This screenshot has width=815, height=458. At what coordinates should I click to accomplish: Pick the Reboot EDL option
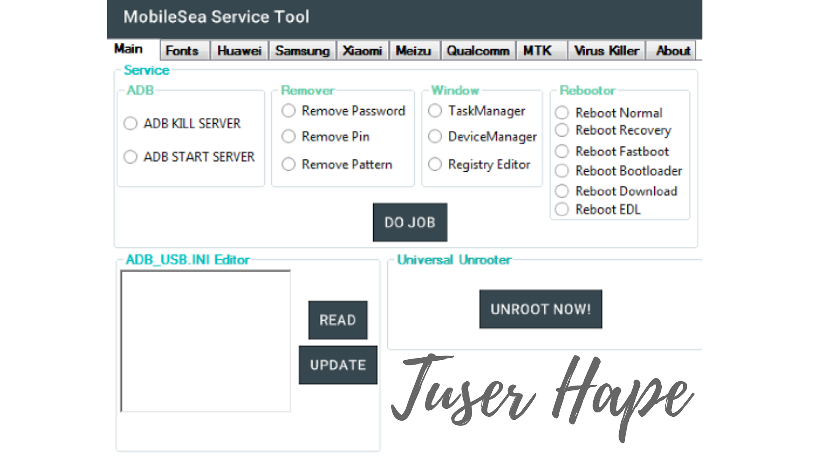pyautogui.click(x=562, y=209)
